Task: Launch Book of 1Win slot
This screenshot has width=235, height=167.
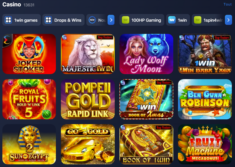Action: (146, 144)
